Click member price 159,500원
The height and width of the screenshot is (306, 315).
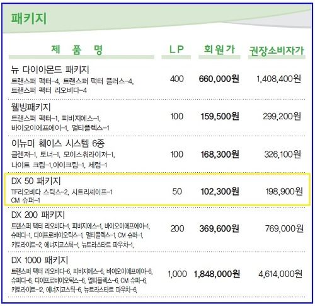pos(220,116)
